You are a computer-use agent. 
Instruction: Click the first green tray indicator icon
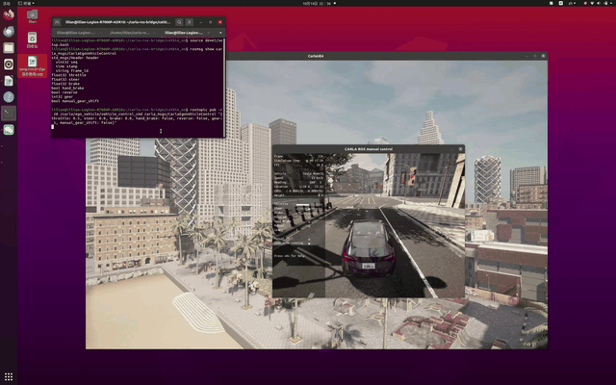click(x=552, y=3)
